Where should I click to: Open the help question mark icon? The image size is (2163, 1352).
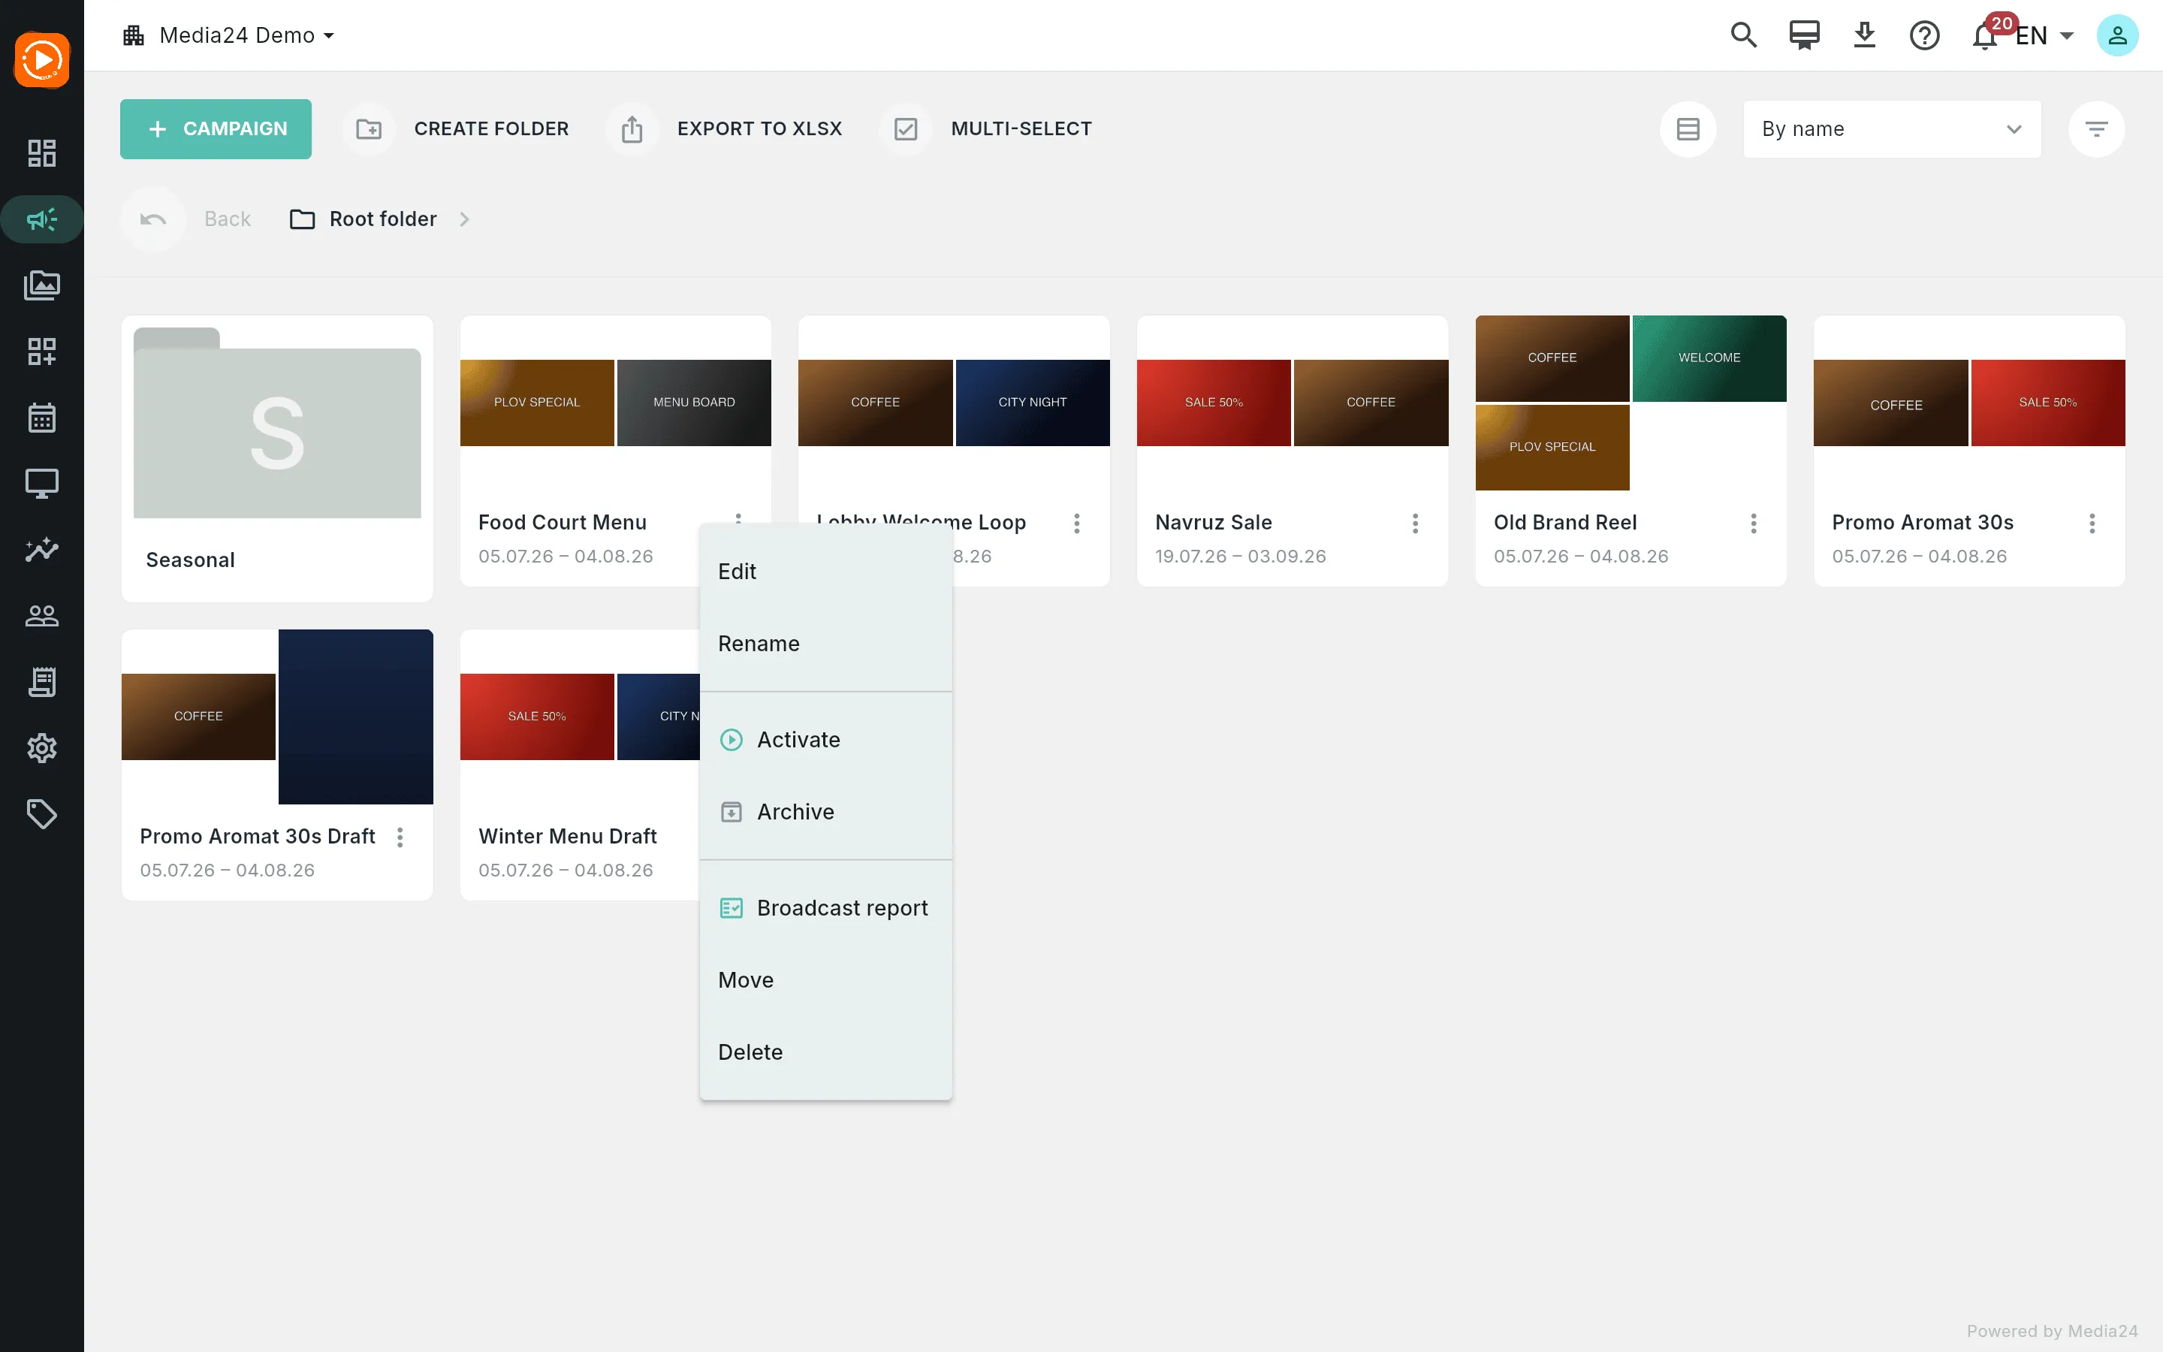pyautogui.click(x=1924, y=35)
